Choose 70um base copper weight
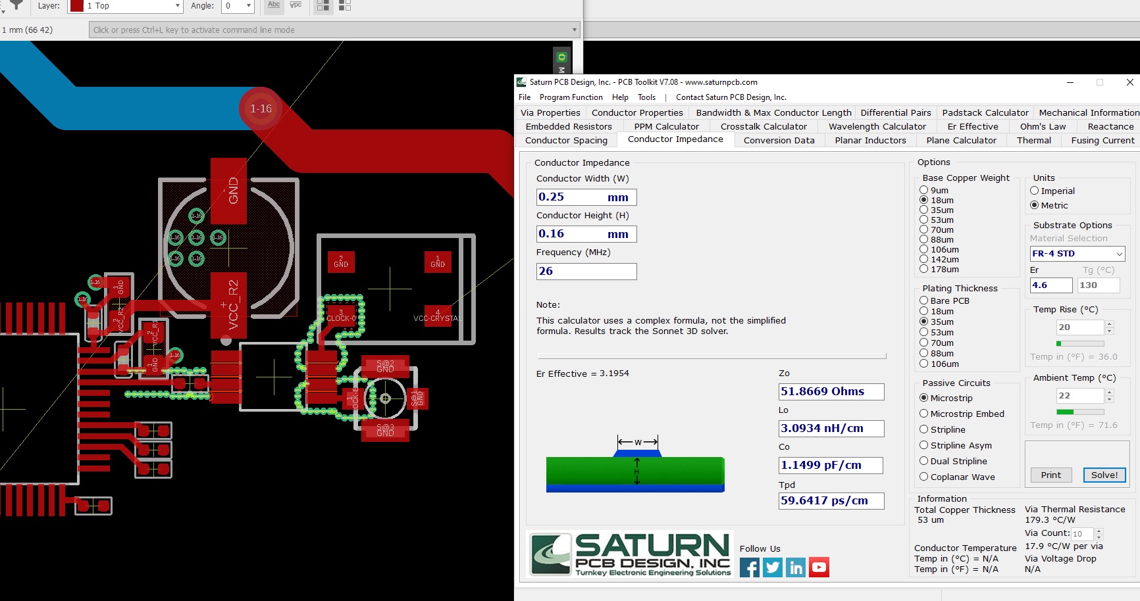The width and height of the screenshot is (1140, 601). point(924,229)
